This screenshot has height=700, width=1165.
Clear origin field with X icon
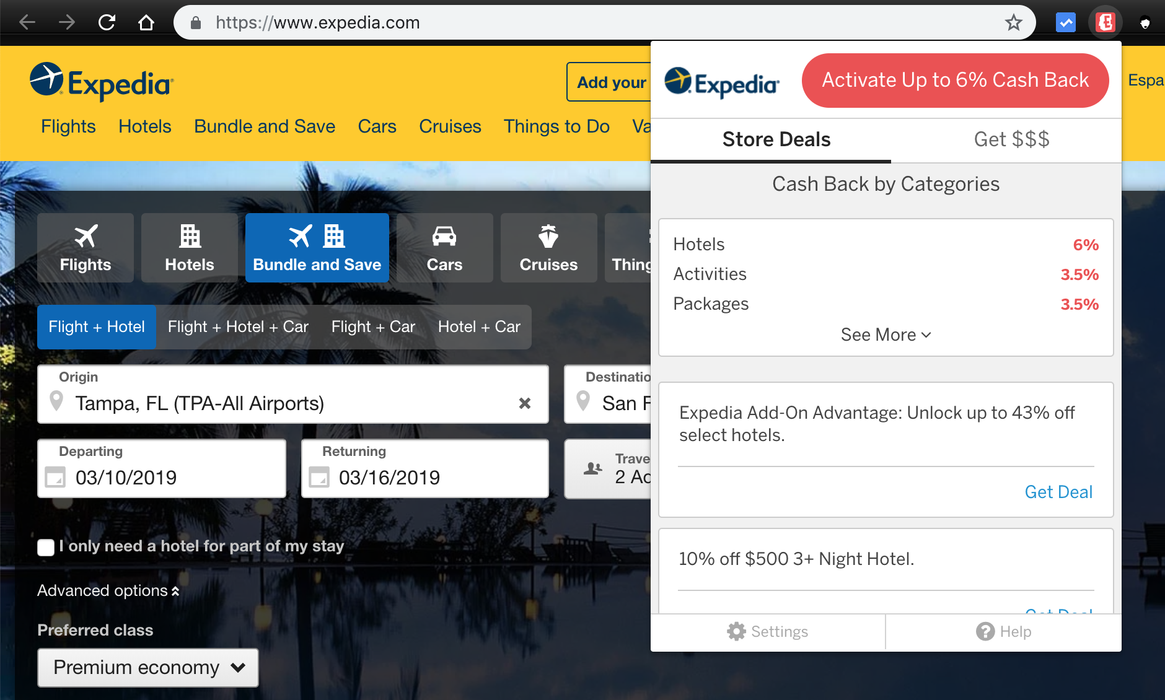point(525,403)
